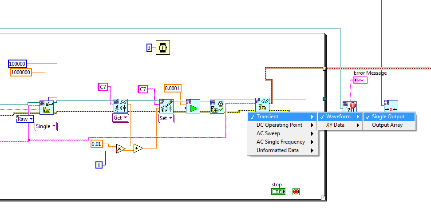Open the Unformatted Data submenu
This screenshot has height=217, width=431.
pyautogui.click(x=283, y=150)
